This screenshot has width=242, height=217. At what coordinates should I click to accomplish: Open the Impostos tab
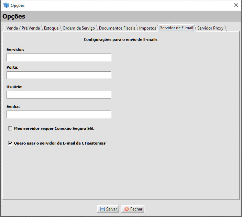point(147,28)
